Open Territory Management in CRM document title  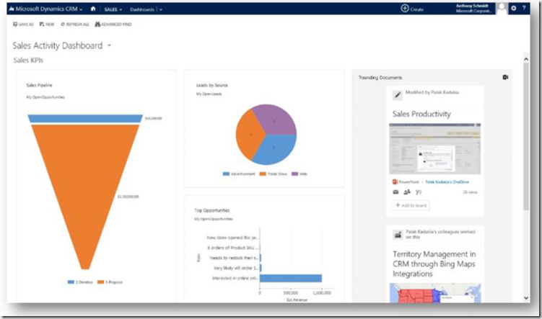click(434, 264)
